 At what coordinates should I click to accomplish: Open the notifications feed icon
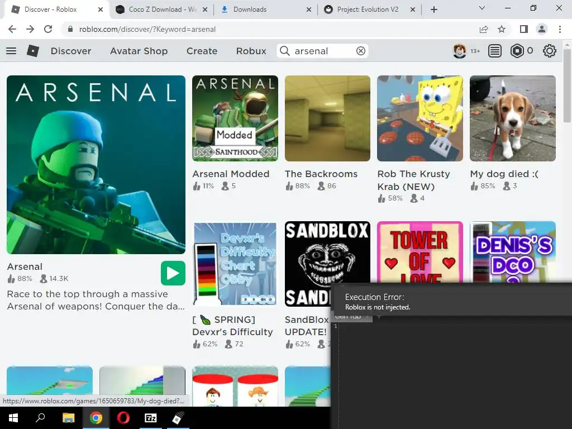[x=494, y=51]
